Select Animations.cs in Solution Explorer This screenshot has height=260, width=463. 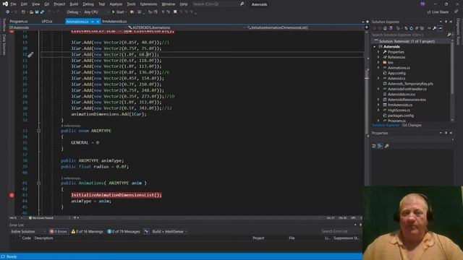click(x=399, y=68)
